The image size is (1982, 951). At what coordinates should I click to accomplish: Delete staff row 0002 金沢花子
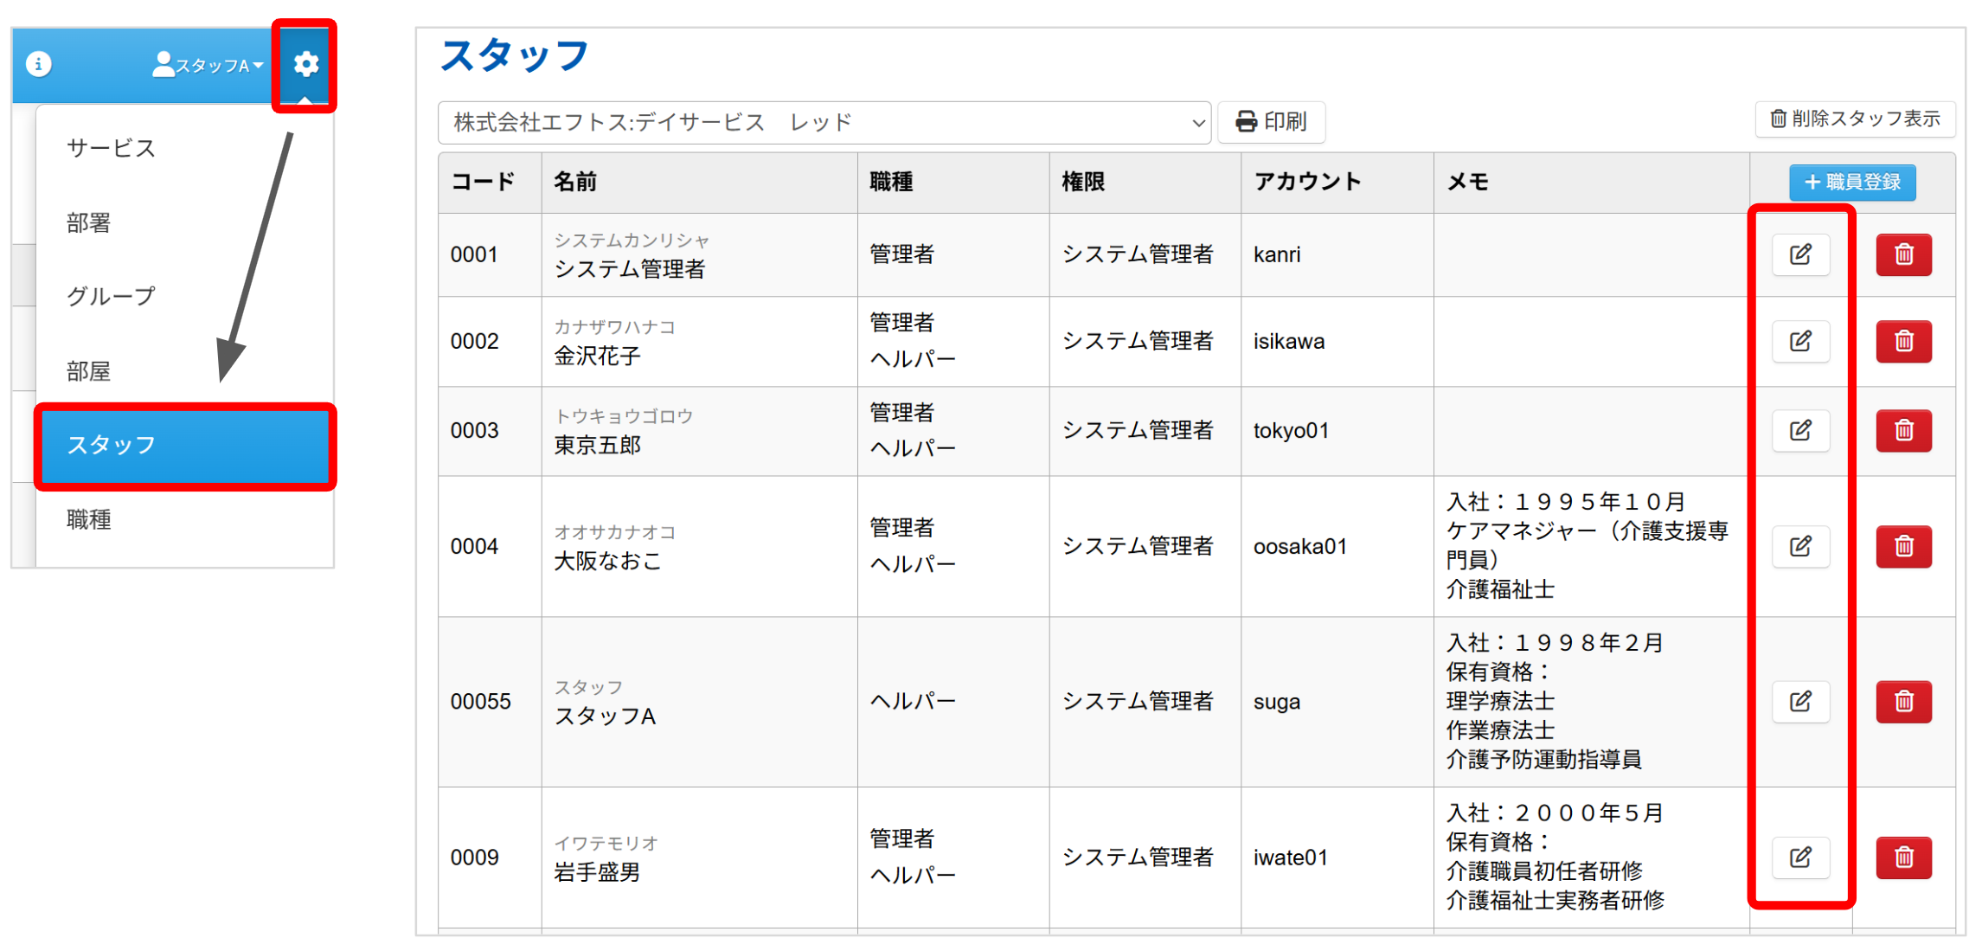point(1903,341)
